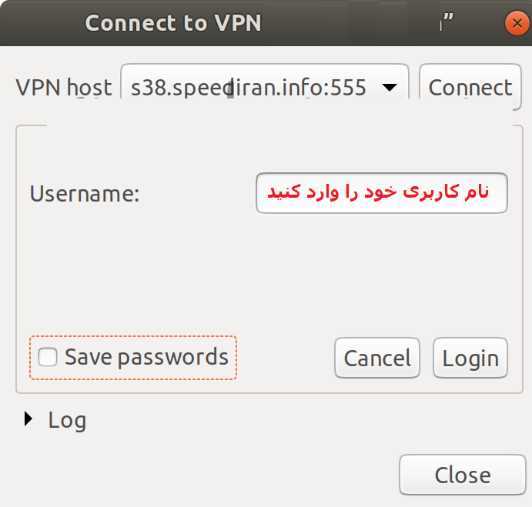Submit credentials with the Login button

470,358
